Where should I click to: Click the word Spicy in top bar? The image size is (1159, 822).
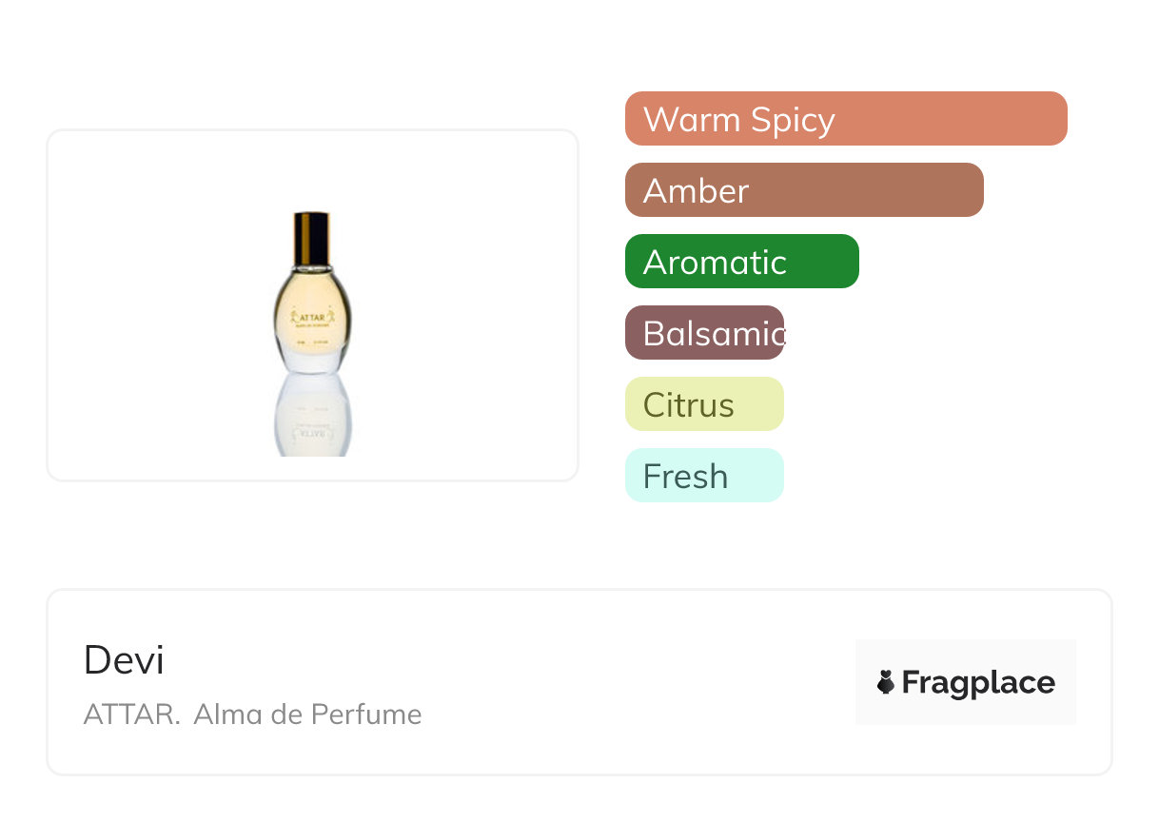[792, 120]
